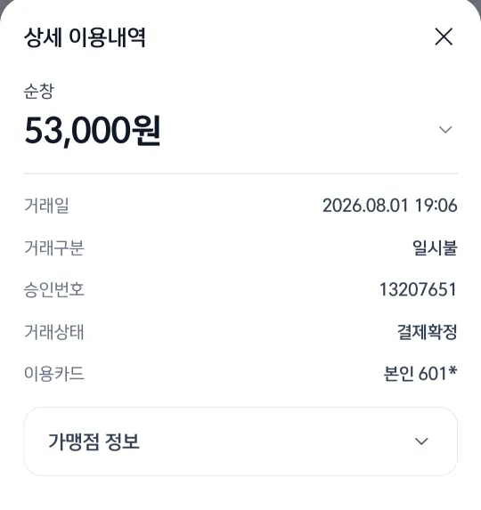
Task: Tap the 거래상태 value 결제확정
Action: 427,331
